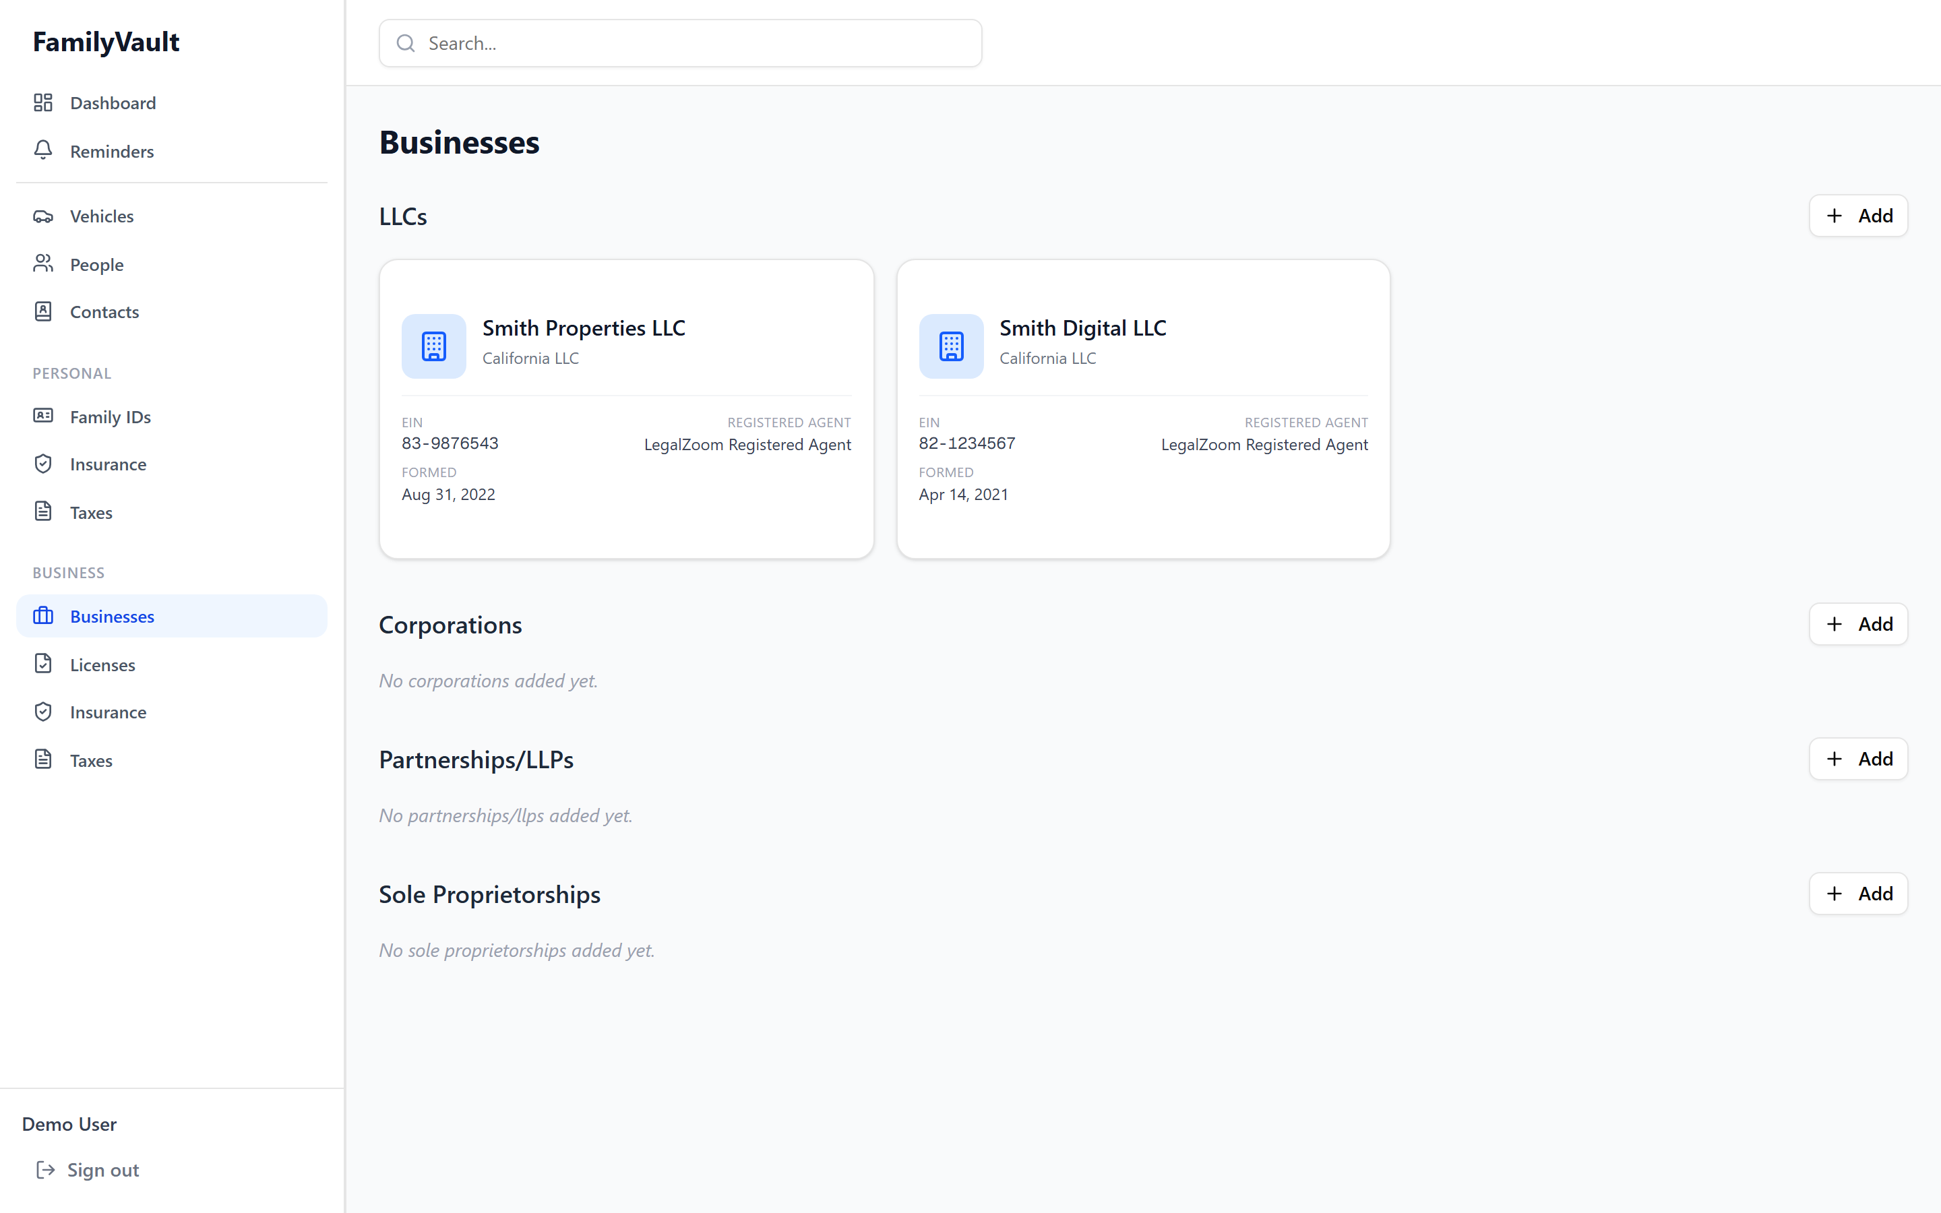Navigate to People page

[x=172, y=264]
